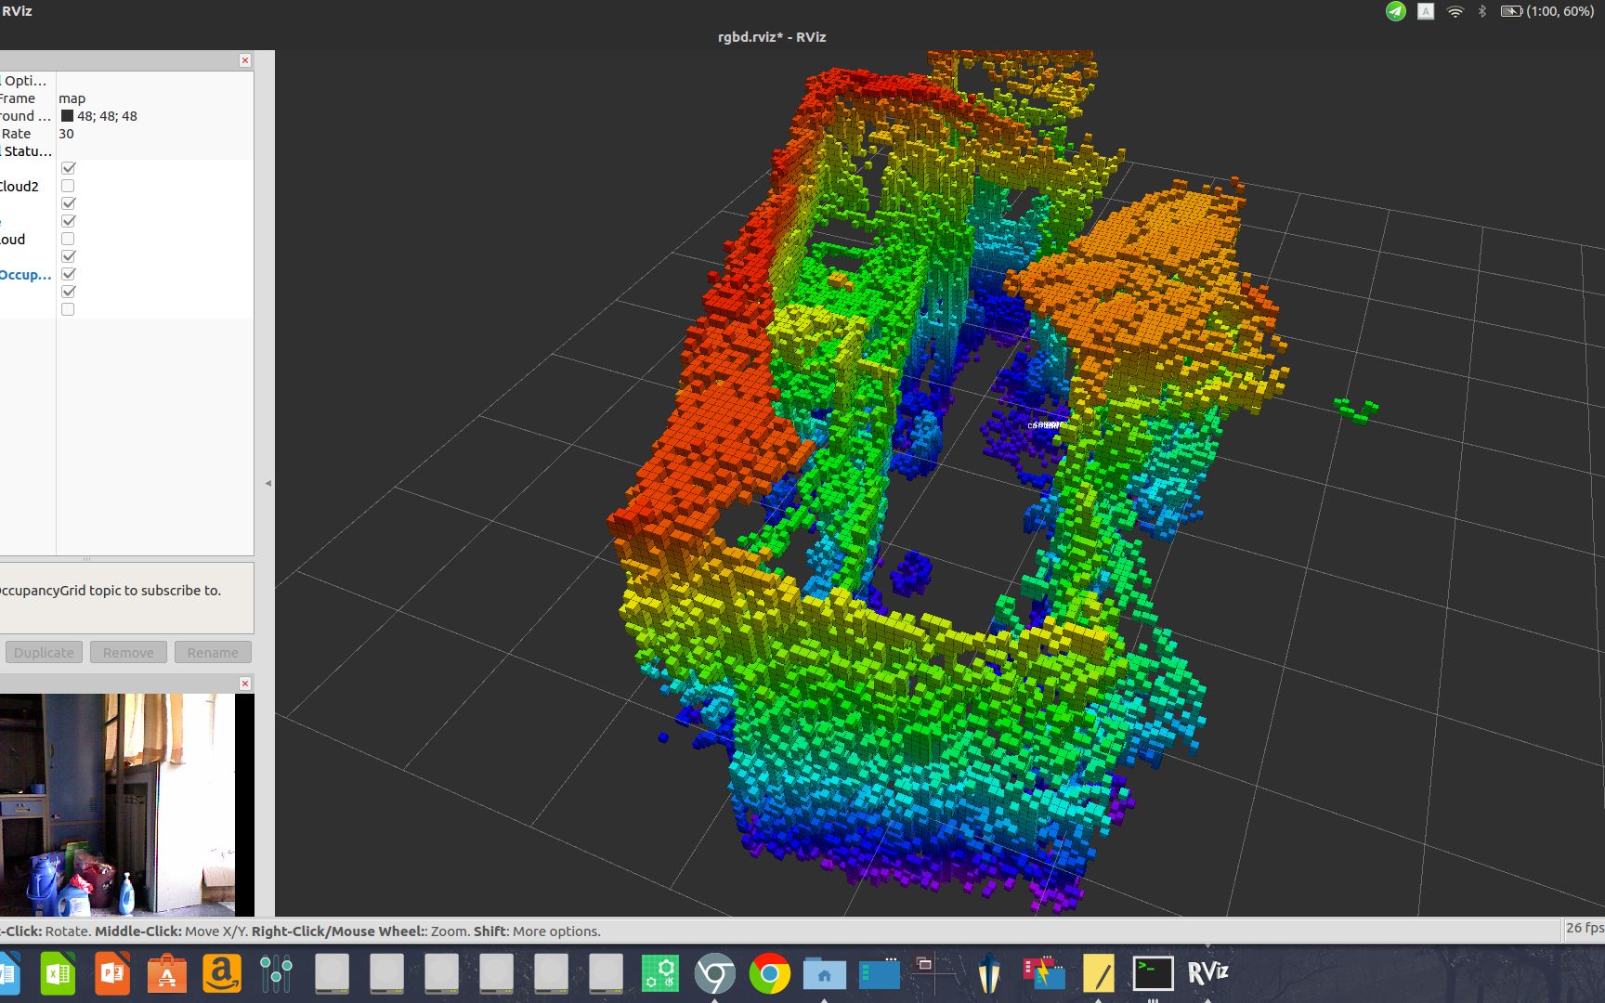This screenshot has height=1003, width=1605.
Task: Open the screenshot crosshair tool in dock
Action: click(934, 973)
